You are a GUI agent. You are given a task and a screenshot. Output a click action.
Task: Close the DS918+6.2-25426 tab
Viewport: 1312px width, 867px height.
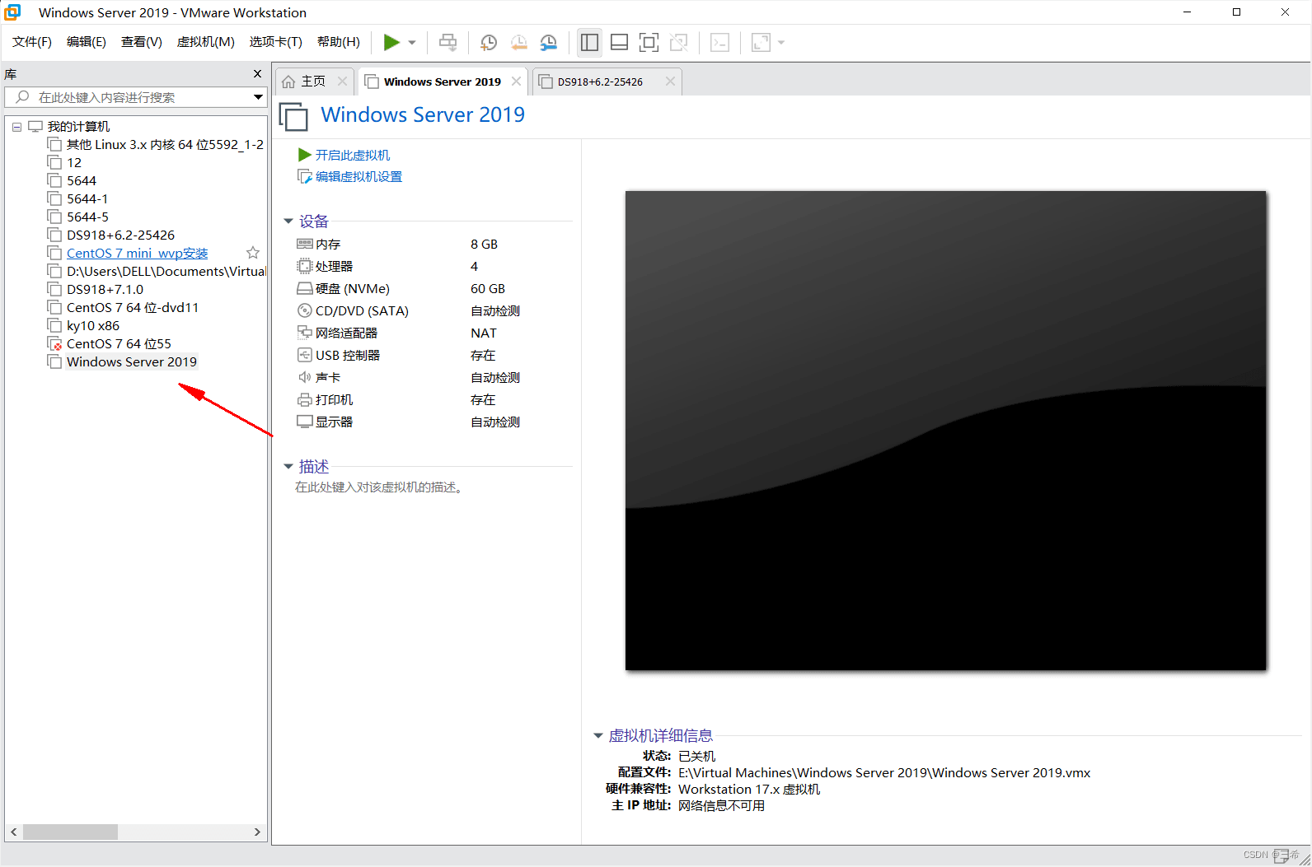pyautogui.click(x=670, y=82)
